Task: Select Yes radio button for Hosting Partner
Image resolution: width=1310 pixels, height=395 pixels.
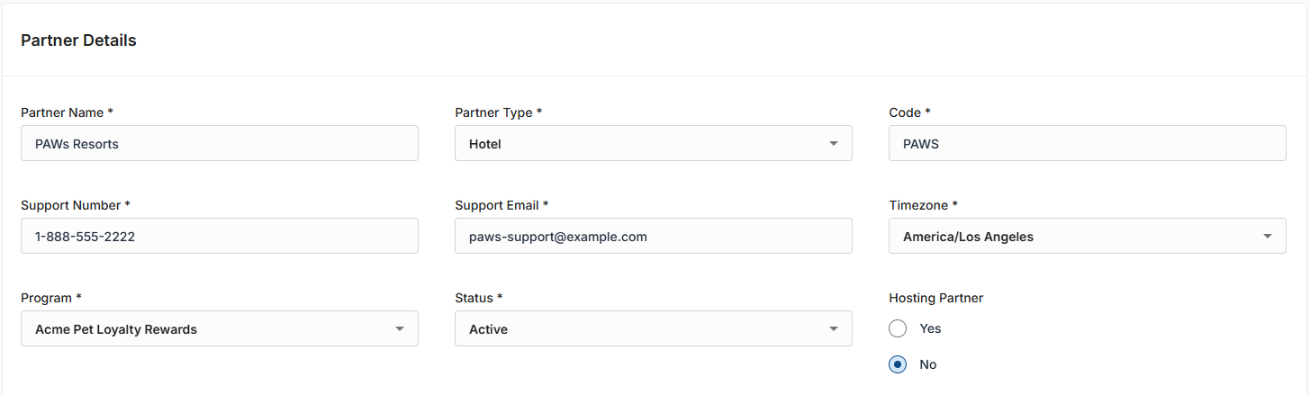Action: pos(898,328)
